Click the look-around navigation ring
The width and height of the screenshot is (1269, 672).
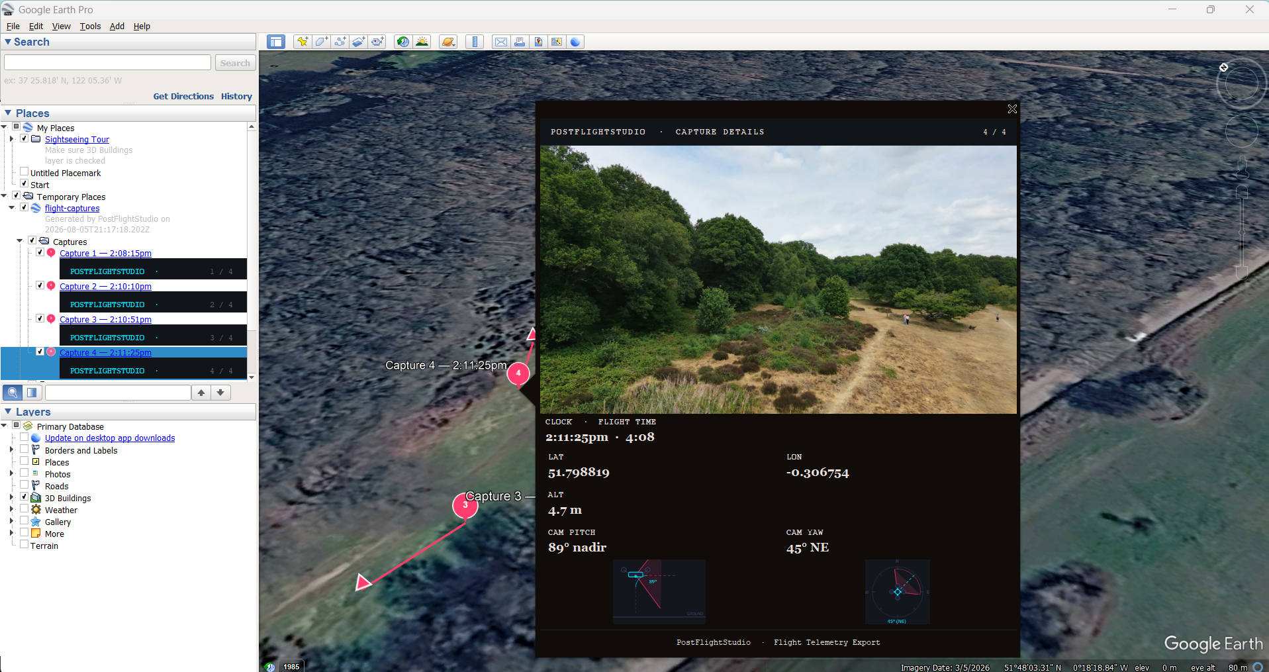click(x=1241, y=84)
